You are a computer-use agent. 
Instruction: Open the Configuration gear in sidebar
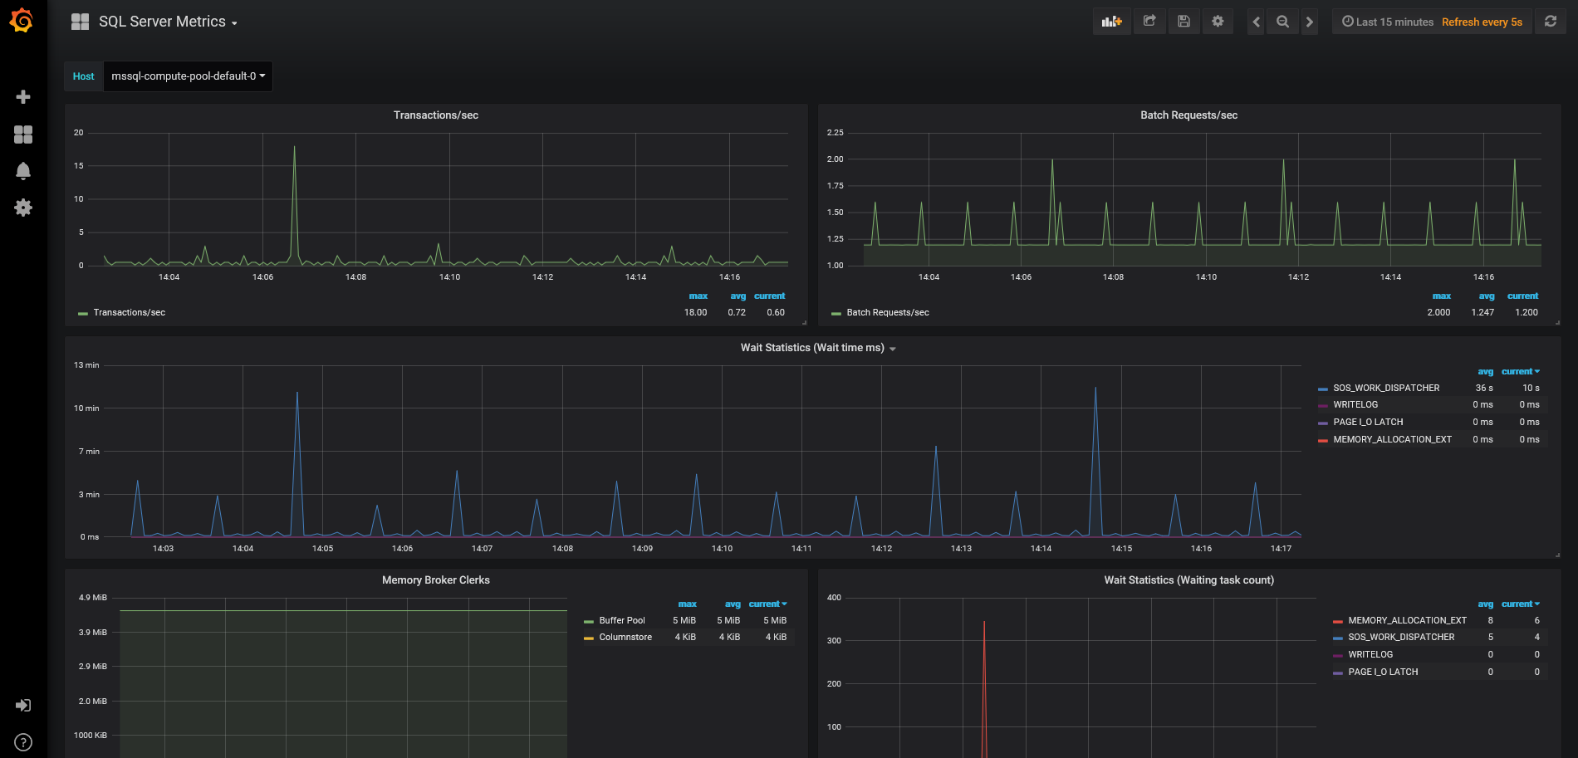[x=23, y=208]
